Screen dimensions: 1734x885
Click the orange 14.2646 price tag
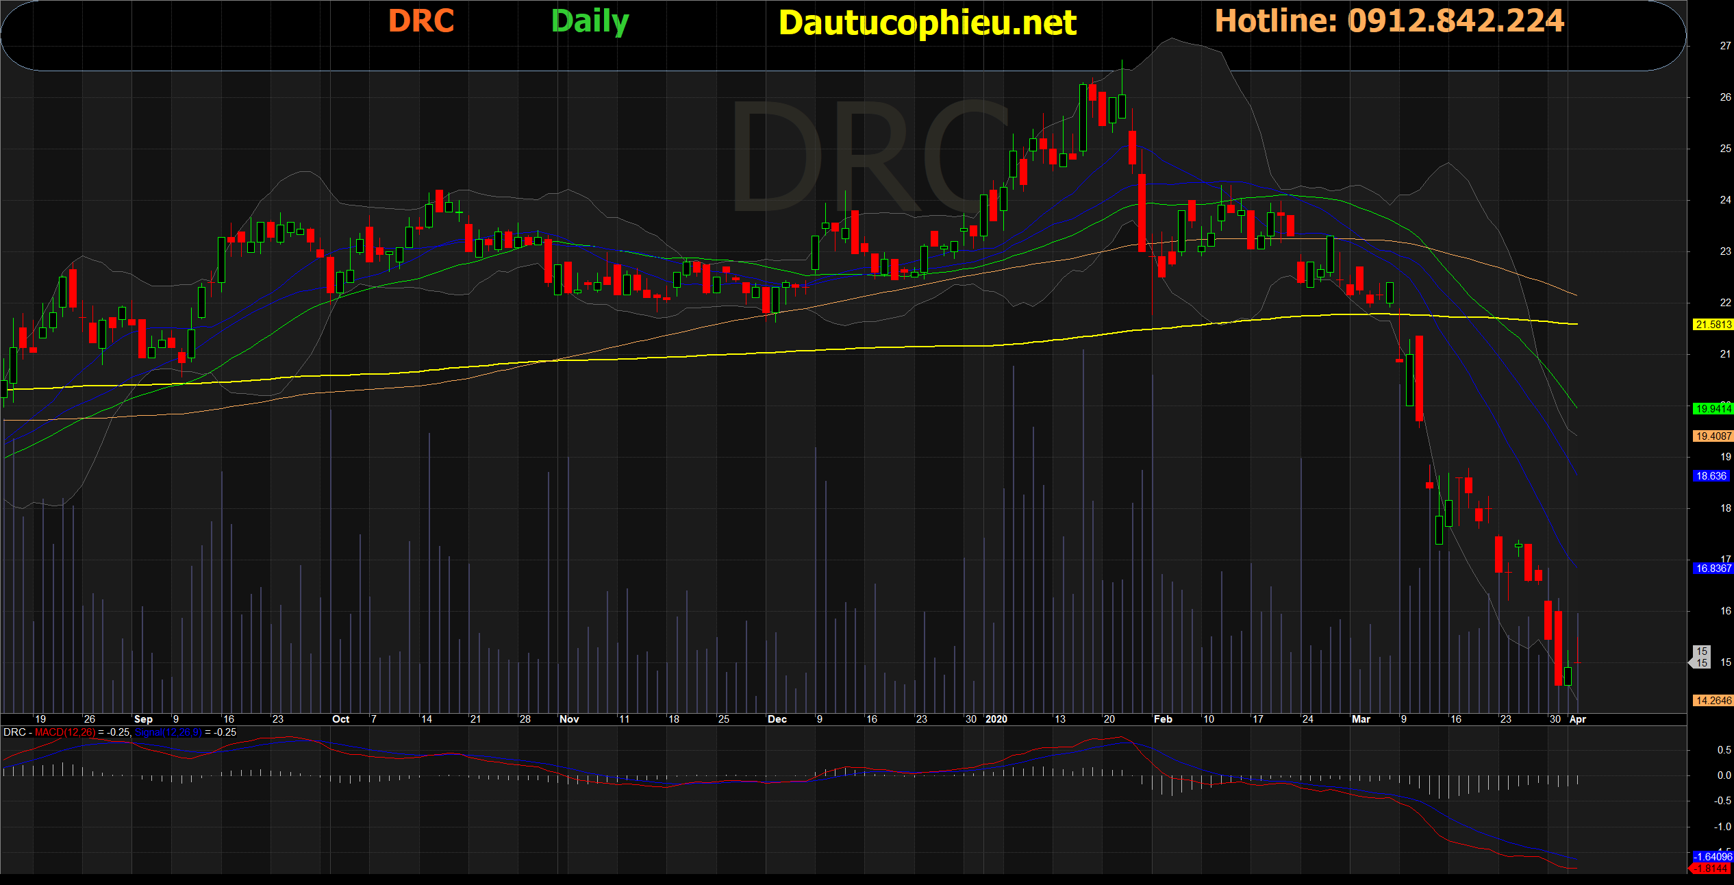pyautogui.click(x=1713, y=701)
